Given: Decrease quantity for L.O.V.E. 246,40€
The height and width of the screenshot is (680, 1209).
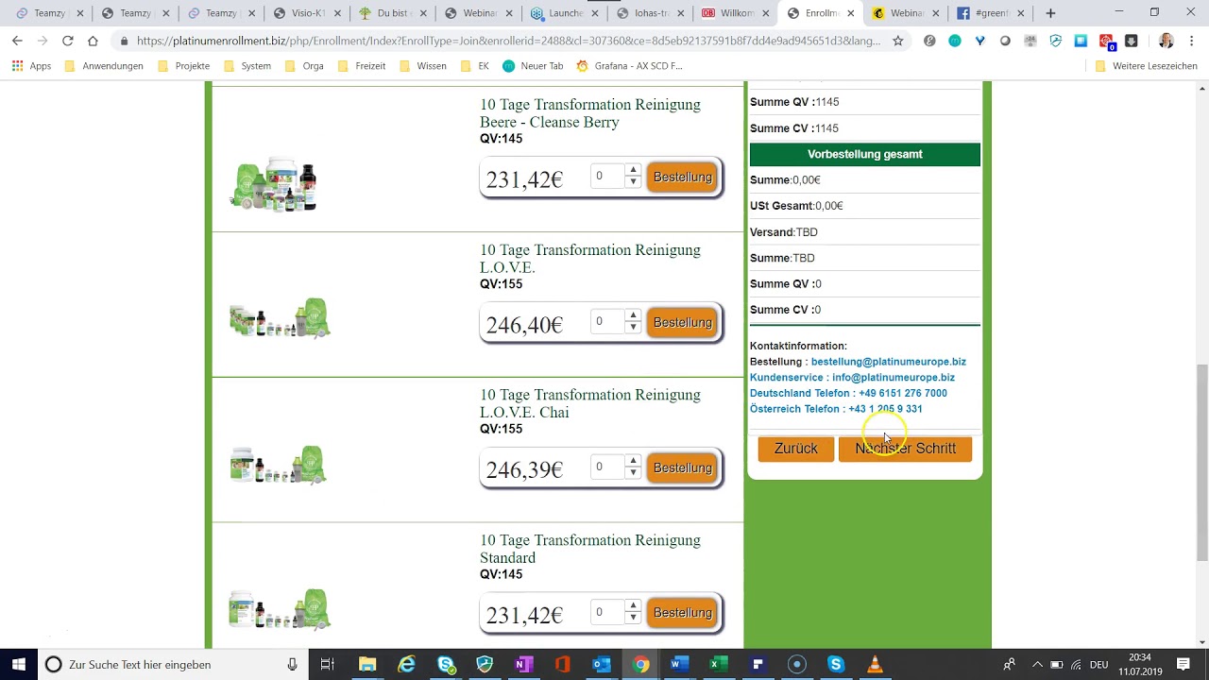Looking at the screenshot, I should tap(633, 328).
